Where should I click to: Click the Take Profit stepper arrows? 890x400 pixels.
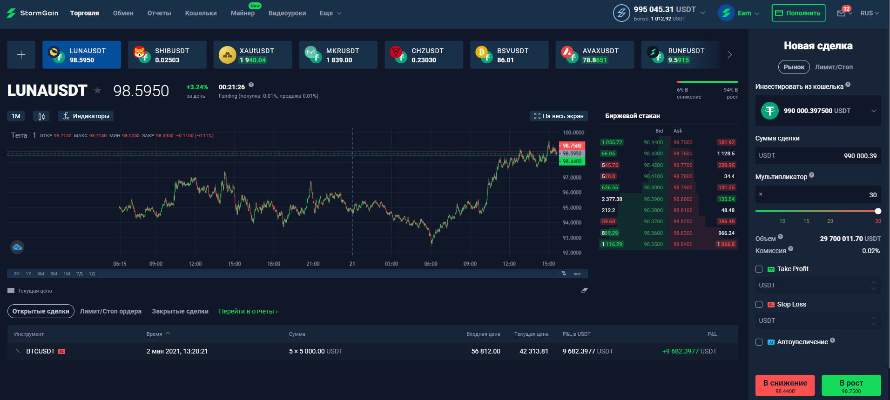coord(874,285)
